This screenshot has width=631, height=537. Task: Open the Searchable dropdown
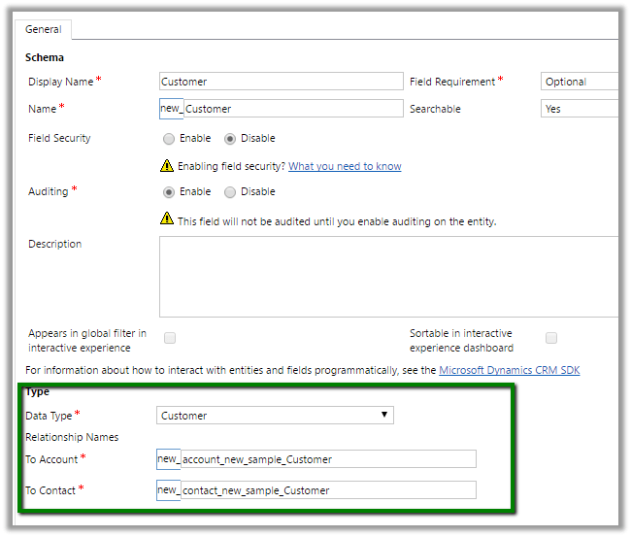click(580, 109)
